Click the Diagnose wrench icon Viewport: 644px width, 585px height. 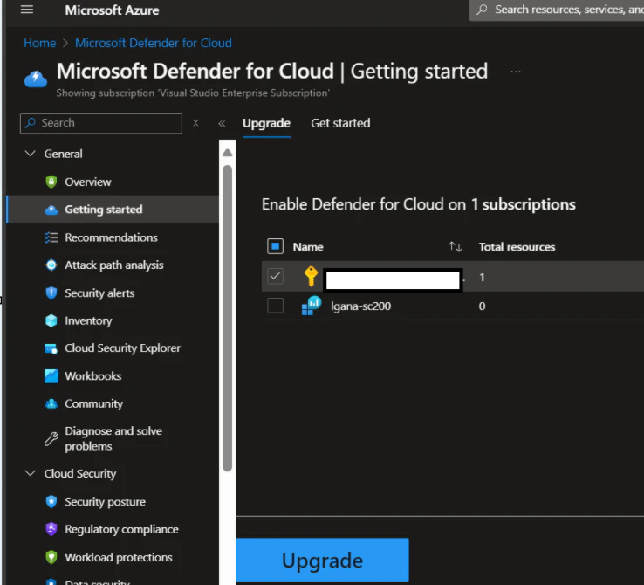[x=51, y=438]
